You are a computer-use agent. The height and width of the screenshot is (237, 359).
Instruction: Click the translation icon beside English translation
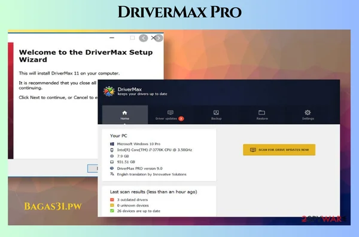tap(112, 174)
